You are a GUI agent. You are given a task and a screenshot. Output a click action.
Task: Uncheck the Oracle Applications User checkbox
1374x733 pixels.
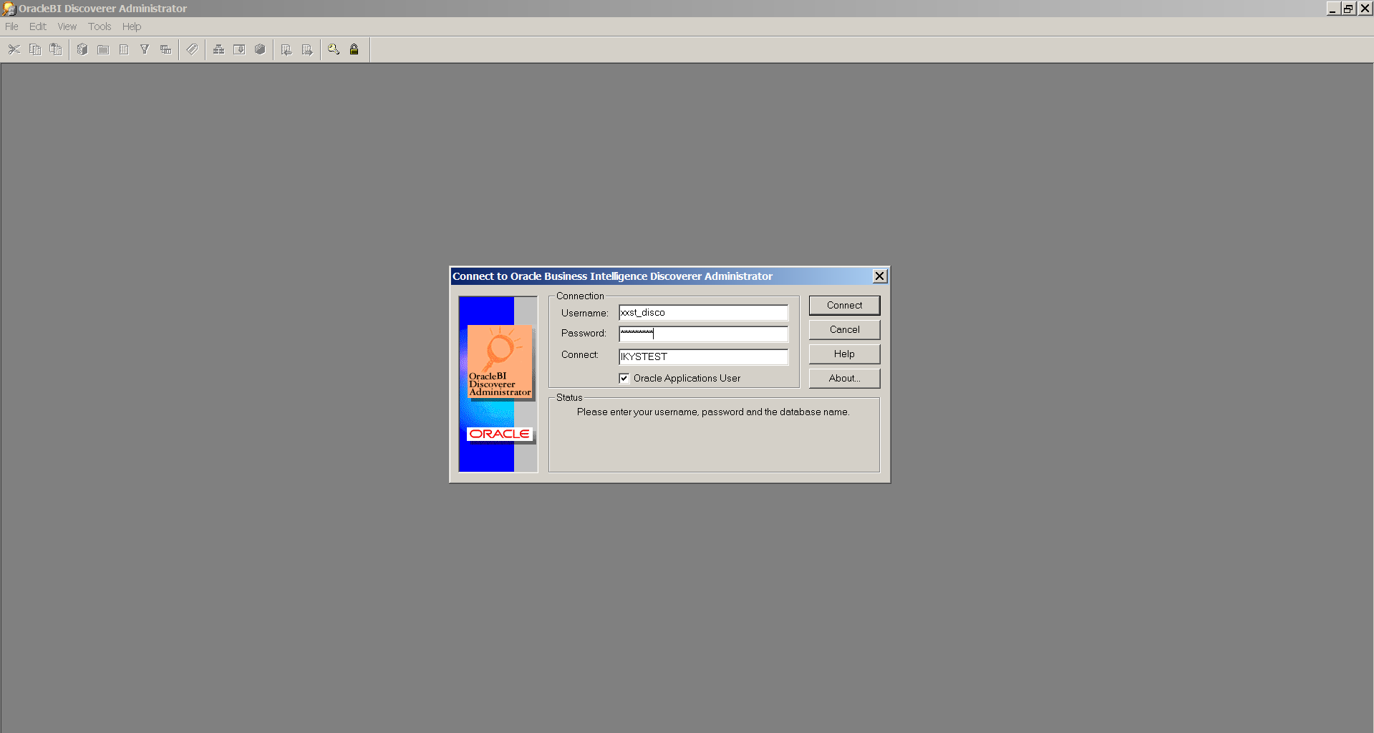[x=624, y=379]
